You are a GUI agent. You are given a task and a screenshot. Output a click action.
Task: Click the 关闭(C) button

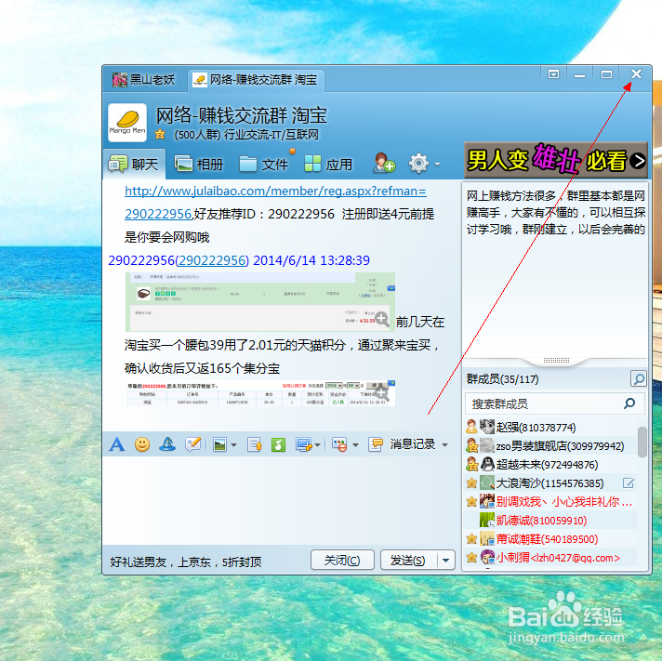(x=342, y=560)
